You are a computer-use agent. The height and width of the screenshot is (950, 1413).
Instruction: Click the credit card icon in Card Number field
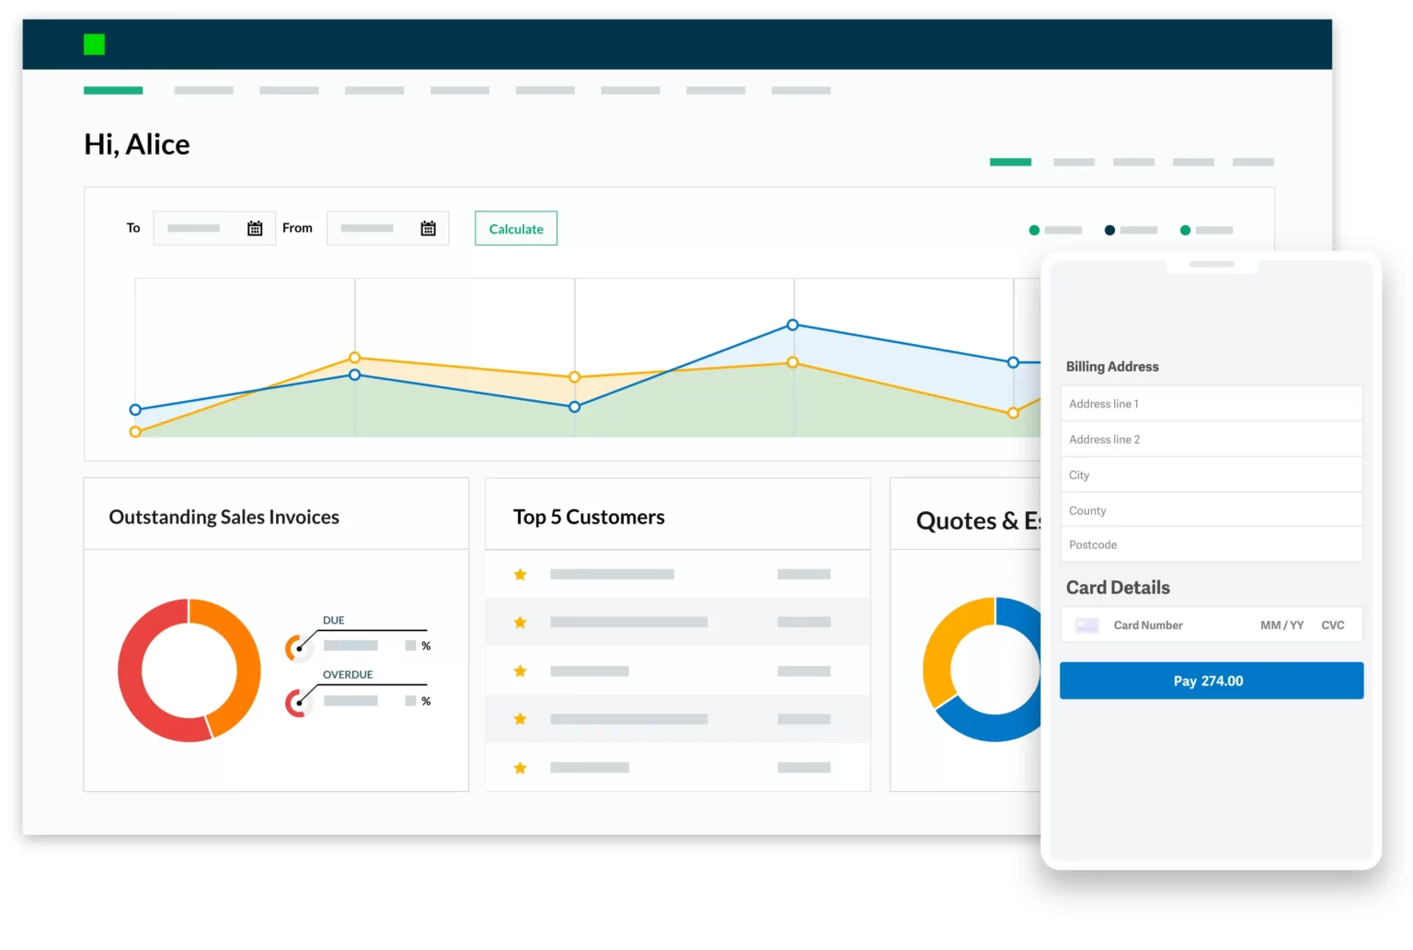(x=1086, y=624)
